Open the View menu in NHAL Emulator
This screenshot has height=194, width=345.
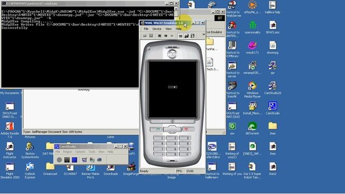168,29
